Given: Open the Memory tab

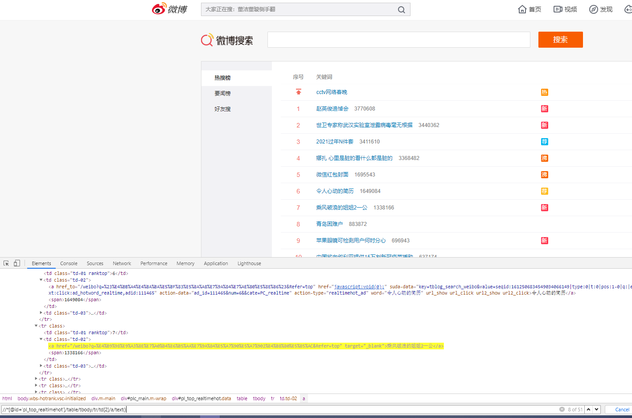Looking at the screenshot, I should 185,263.
